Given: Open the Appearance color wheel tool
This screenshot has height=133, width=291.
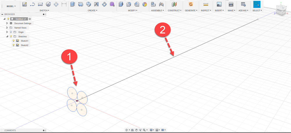Looking at the screenshot, I should pos(145,4).
